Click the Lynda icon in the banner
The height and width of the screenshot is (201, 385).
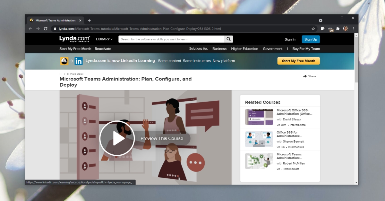[64, 61]
